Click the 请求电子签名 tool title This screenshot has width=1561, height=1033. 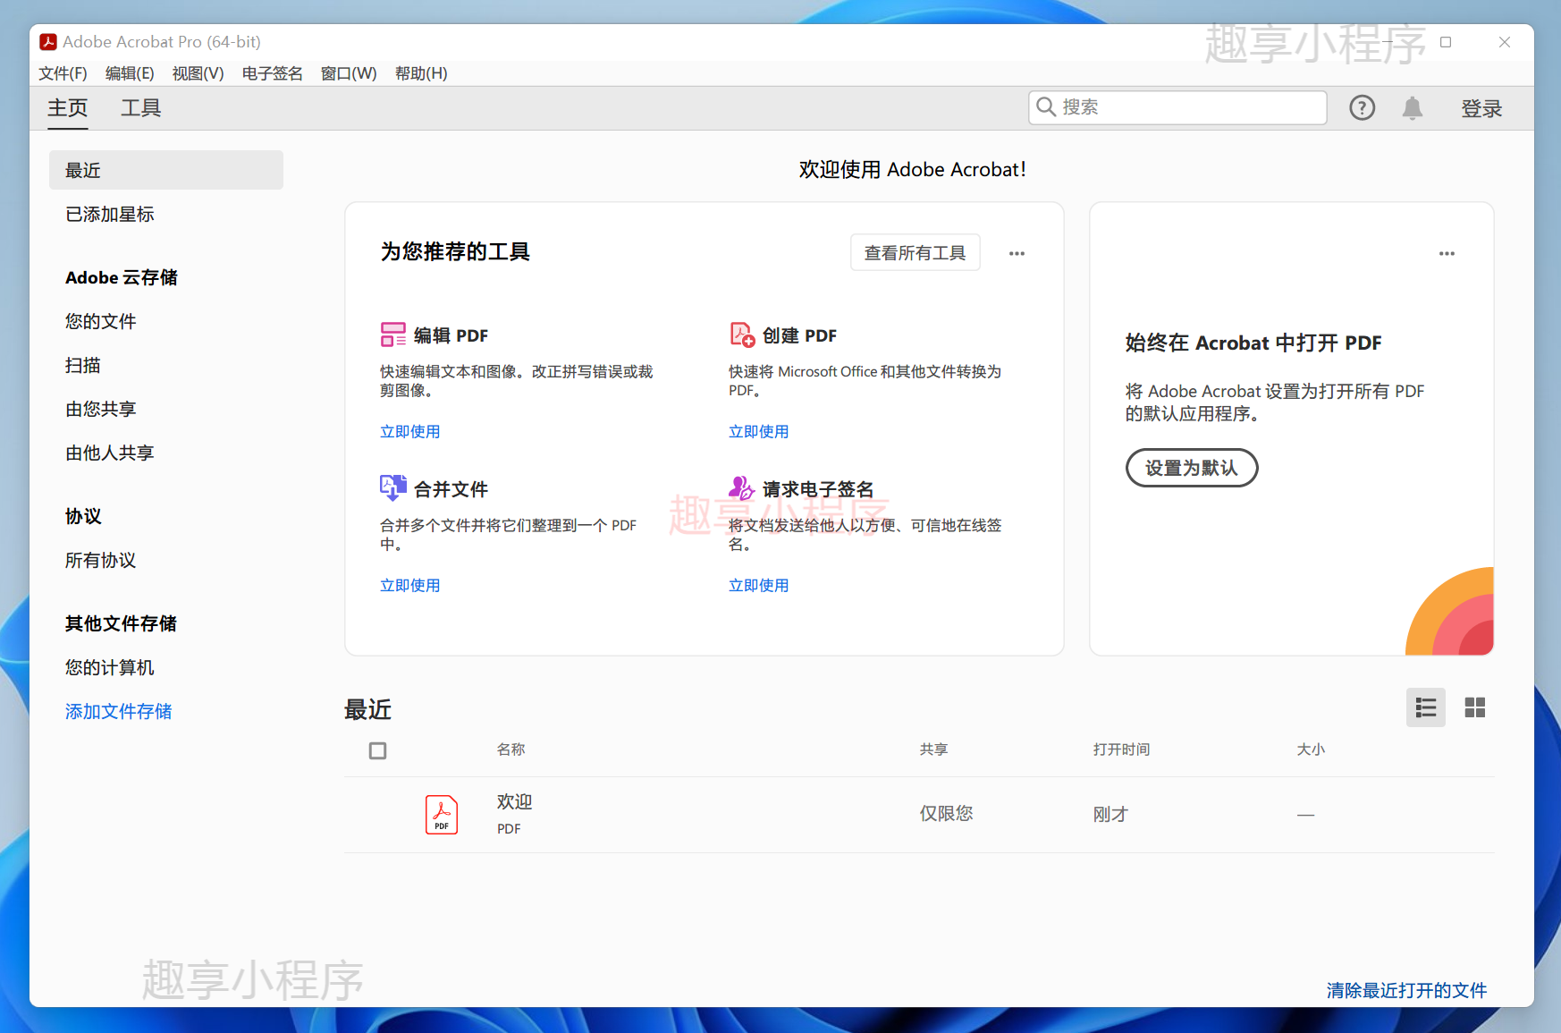pyautogui.click(x=818, y=489)
